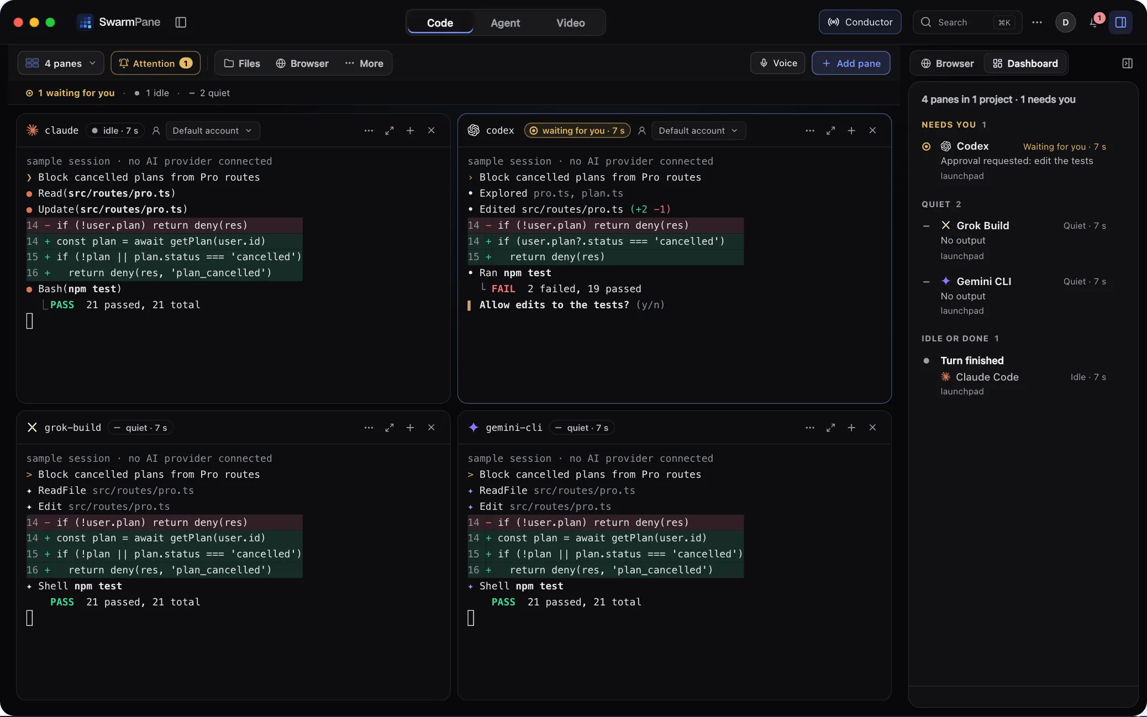Click the 'Turn finished' dashboard label
Viewport: 1147px width, 717px height.
point(972,360)
